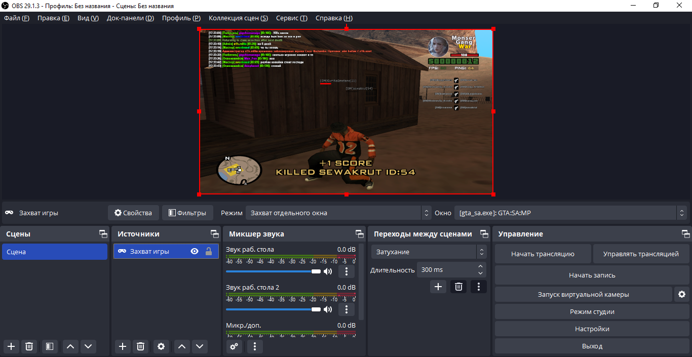Screen dimensions: 692x357
Task: Undock the Переходы между сценами panel
Action: click(x=483, y=234)
